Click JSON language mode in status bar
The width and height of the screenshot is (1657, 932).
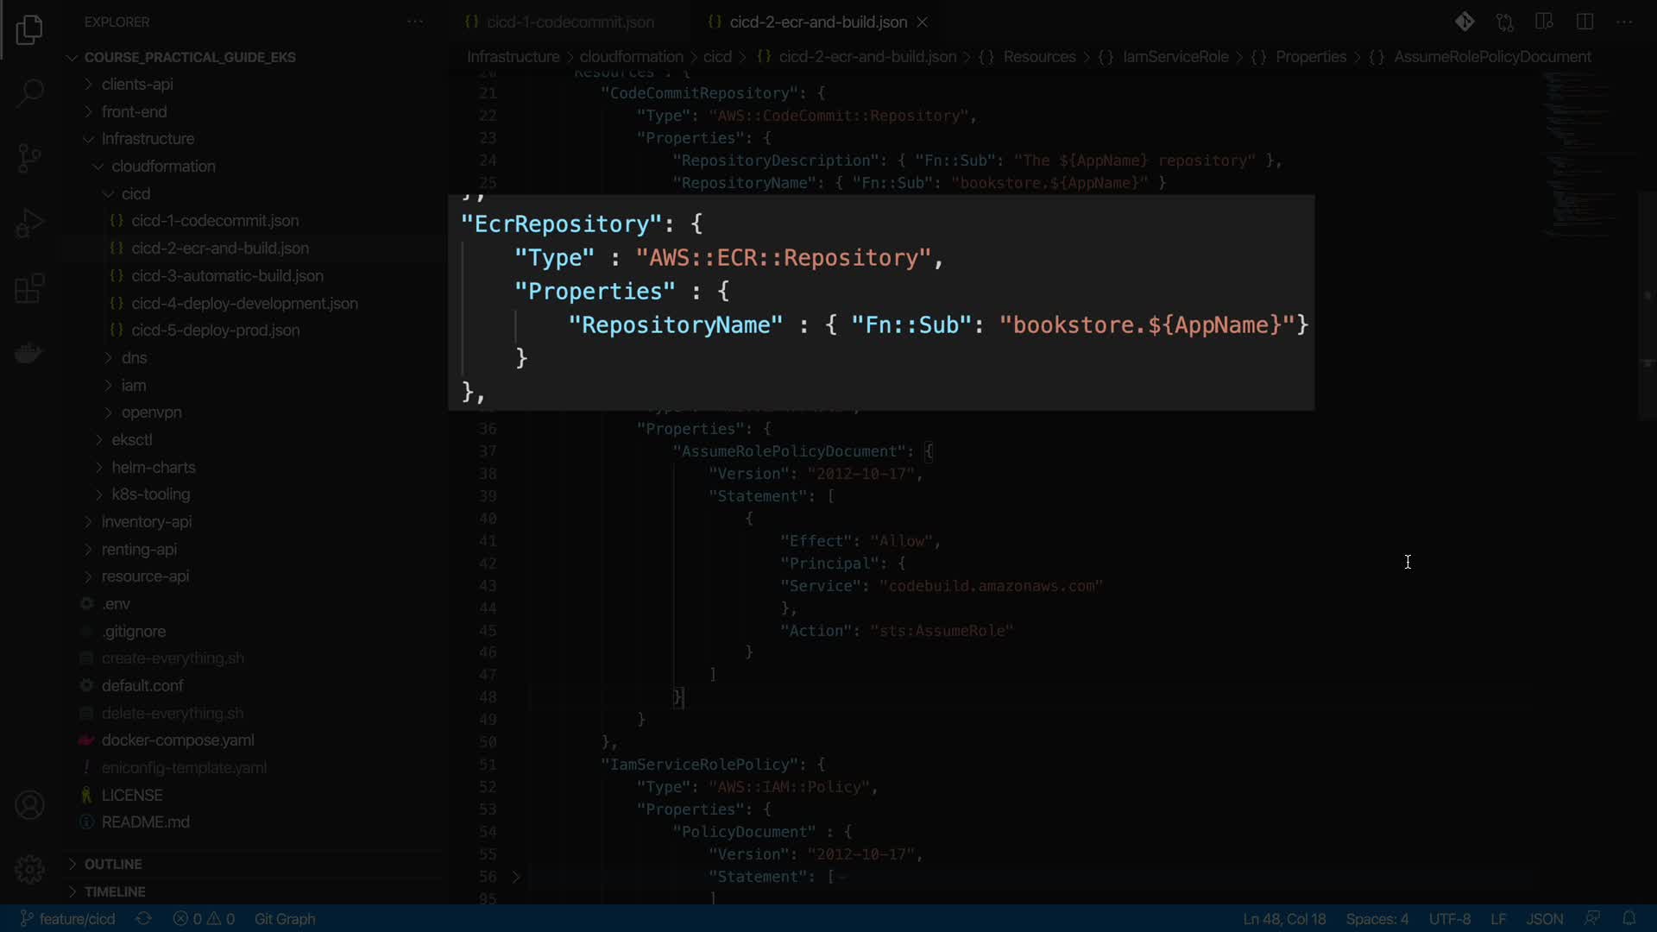[1544, 919]
